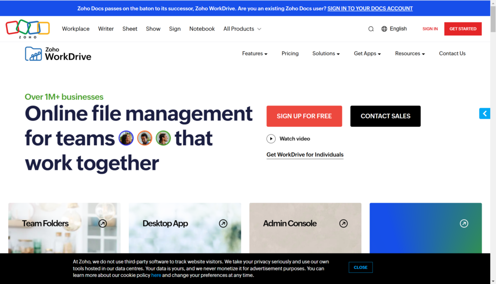Open the Admin Console card

coord(305,228)
